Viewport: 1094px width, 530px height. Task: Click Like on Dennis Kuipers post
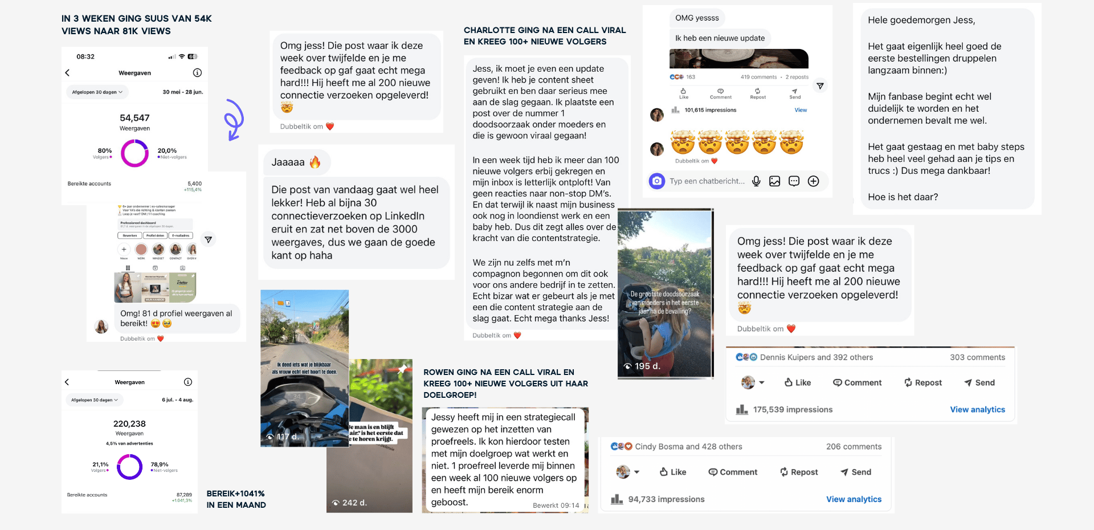pos(798,382)
